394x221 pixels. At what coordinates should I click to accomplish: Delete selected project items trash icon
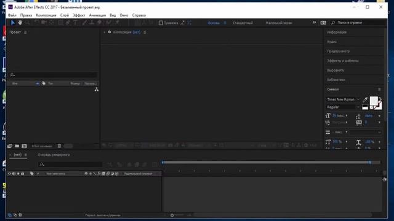[x=59, y=146]
